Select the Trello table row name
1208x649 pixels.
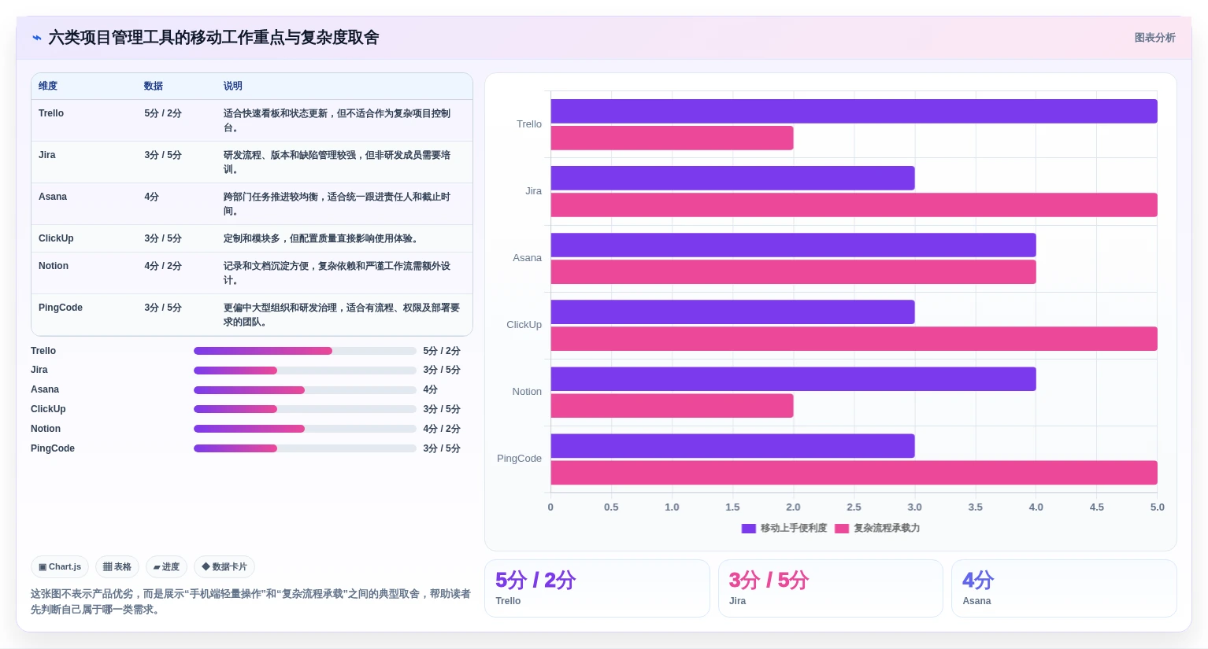pyautogui.click(x=51, y=113)
